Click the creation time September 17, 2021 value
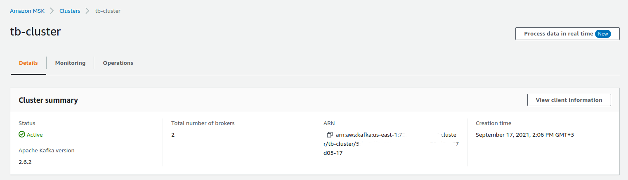This screenshot has width=628, height=180. [525, 135]
